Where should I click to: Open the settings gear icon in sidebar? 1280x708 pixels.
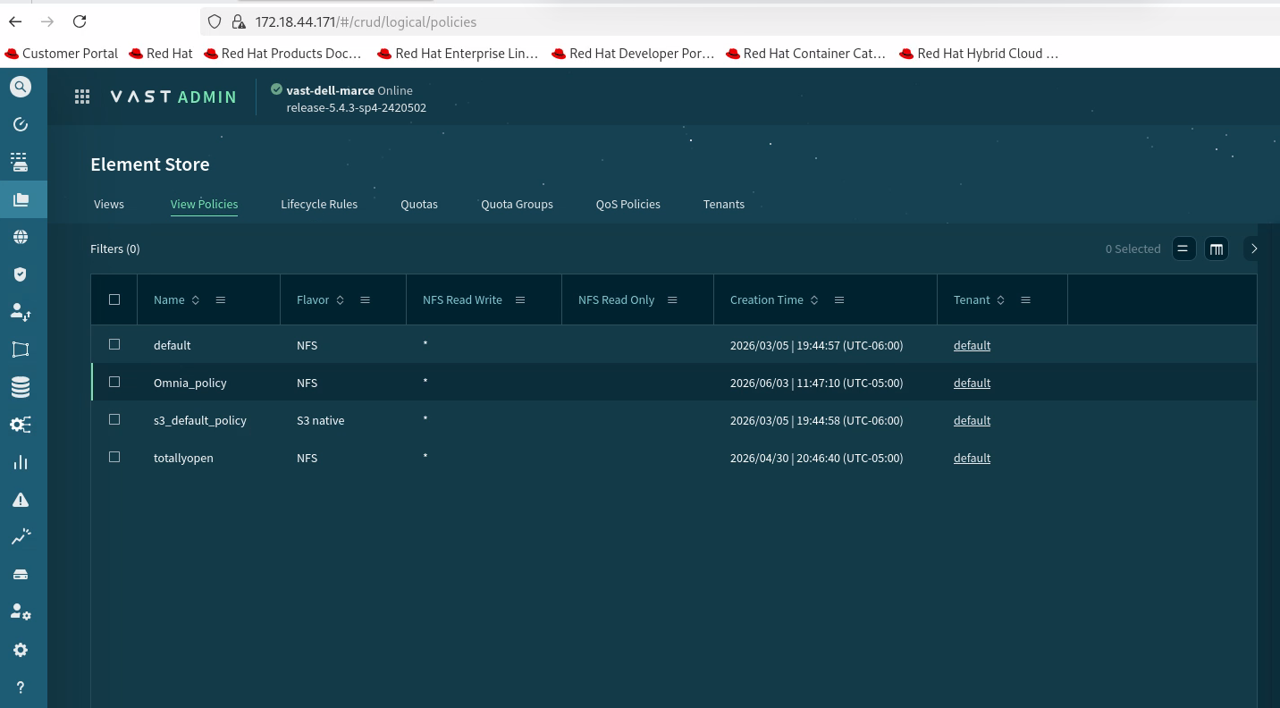tap(21, 650)
